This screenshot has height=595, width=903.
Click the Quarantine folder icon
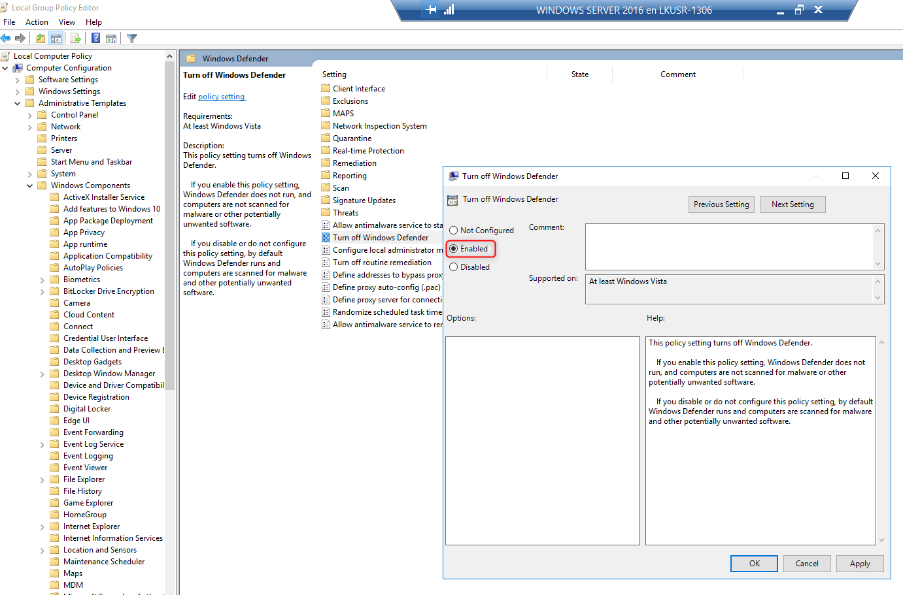326,138
